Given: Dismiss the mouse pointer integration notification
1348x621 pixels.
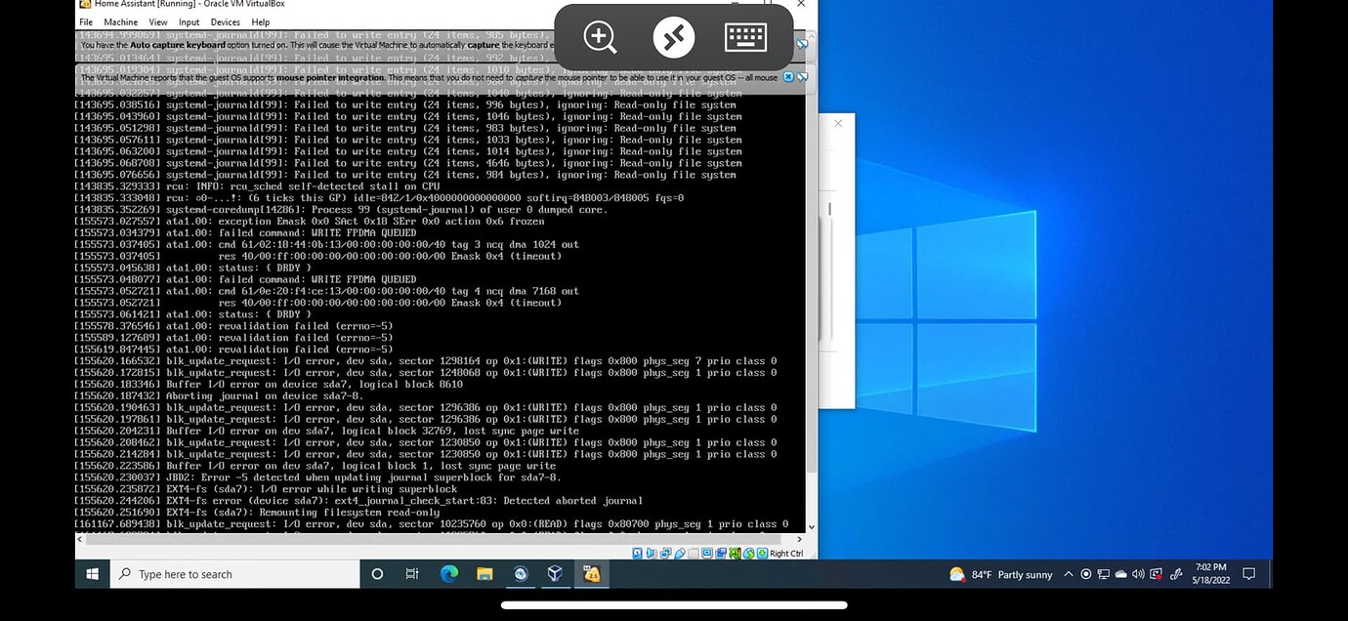Looking at the screenshot, I should (789, 77).
